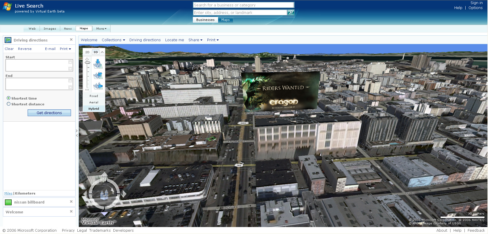This screenshot has width=488, height=234.
Task: Click in the business or category search field
Action: pos(243,5)
